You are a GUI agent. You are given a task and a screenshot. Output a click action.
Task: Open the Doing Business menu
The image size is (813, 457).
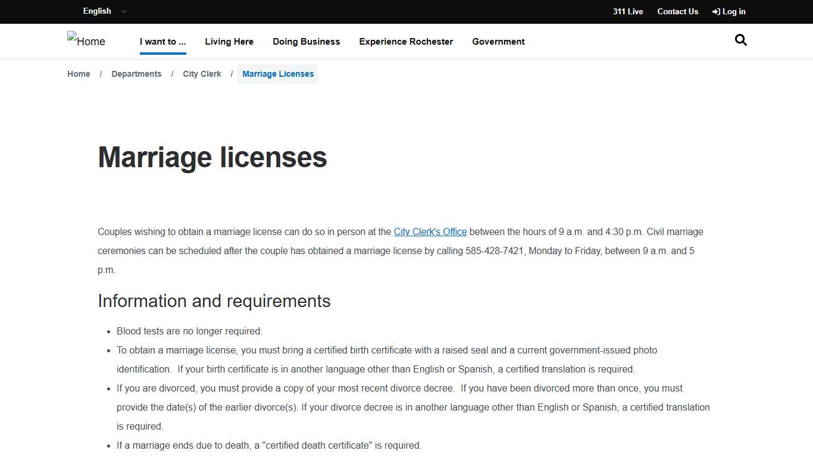[306, 41]
